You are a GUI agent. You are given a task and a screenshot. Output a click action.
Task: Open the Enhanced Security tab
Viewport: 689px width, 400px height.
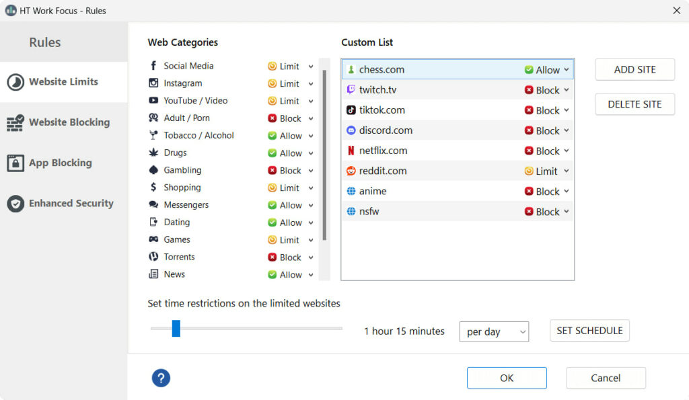click(64, 203)
